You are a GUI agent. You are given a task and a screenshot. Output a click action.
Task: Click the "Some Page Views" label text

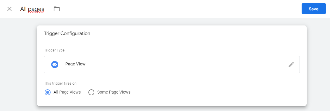[114, 92]
